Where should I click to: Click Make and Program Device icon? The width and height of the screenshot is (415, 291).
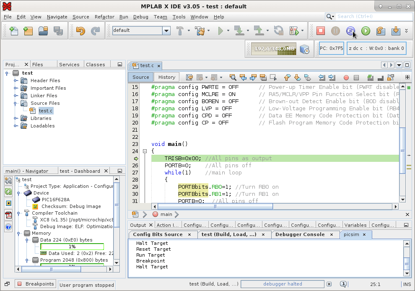(239, 31)
